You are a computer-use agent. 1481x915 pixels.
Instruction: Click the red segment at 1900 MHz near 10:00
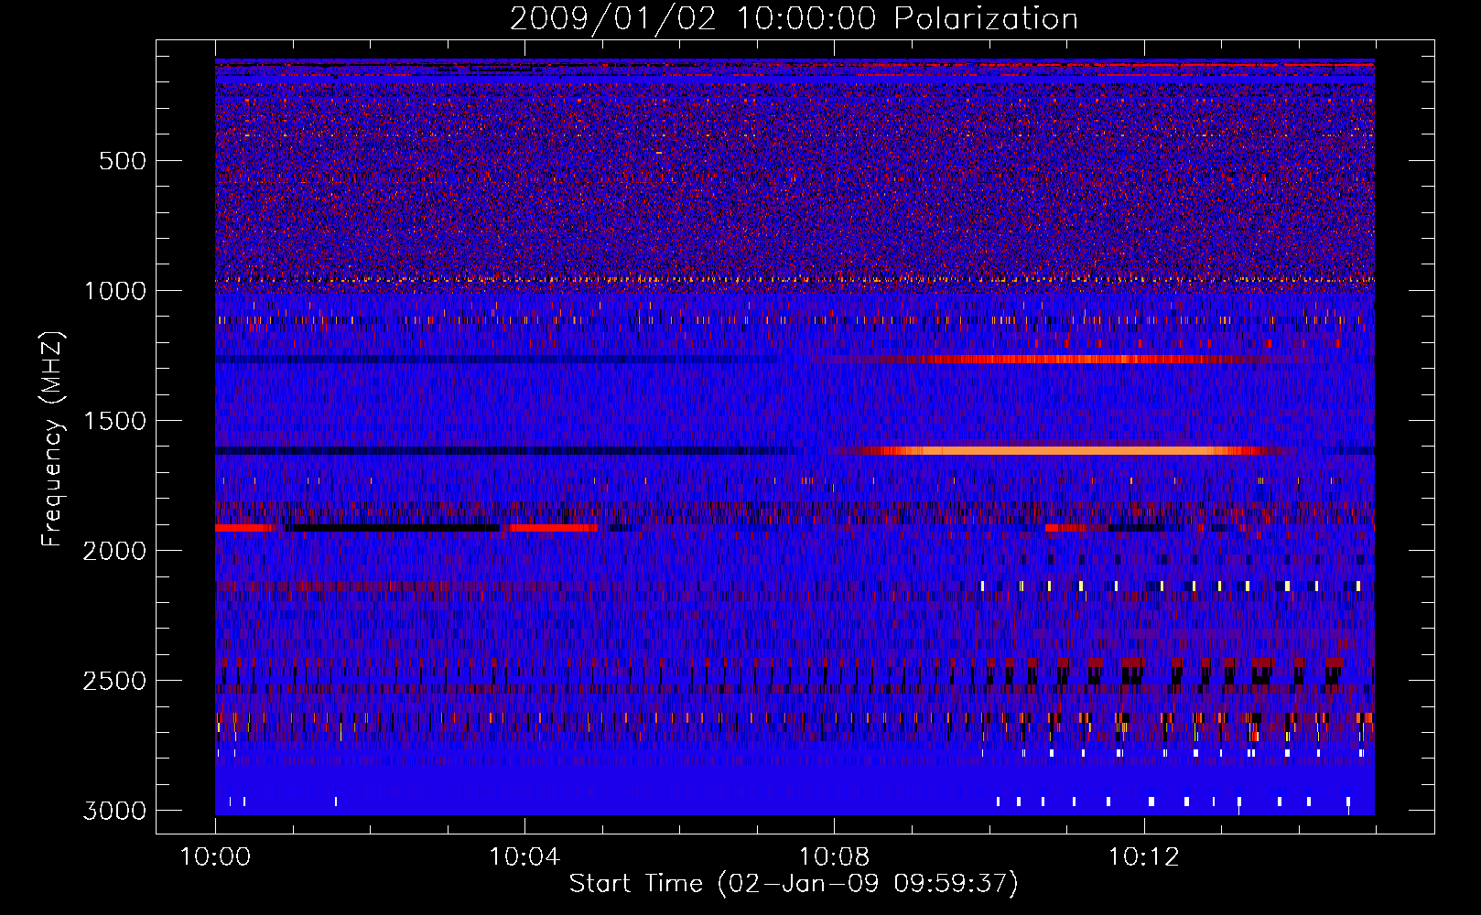click(x=243, y=528)
